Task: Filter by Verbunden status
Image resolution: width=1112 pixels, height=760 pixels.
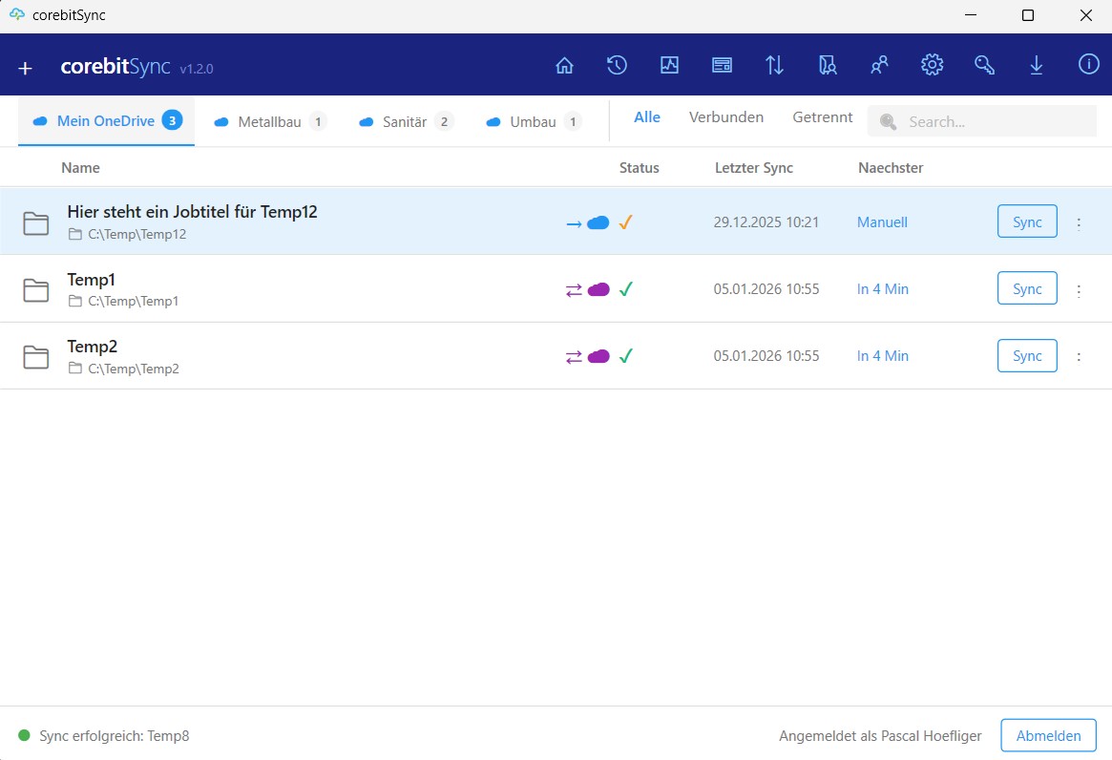Action: click(x=725, y=117)
